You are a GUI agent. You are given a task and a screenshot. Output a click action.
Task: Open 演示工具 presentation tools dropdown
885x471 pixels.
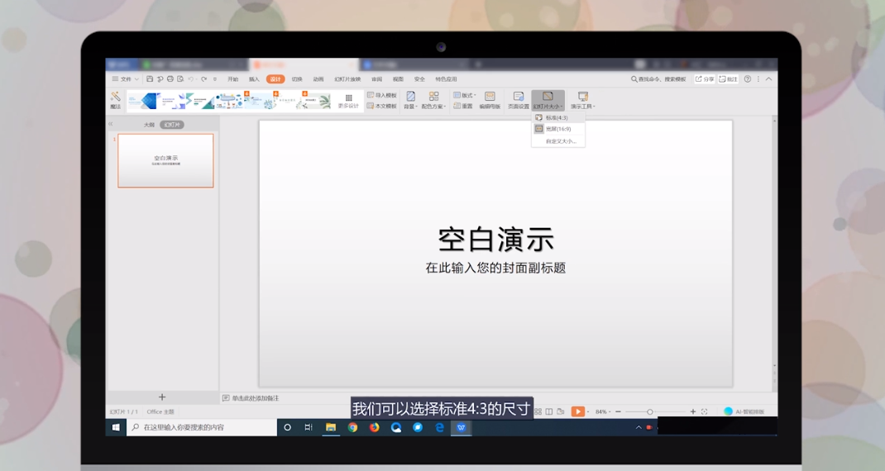(x=582, y=101)
